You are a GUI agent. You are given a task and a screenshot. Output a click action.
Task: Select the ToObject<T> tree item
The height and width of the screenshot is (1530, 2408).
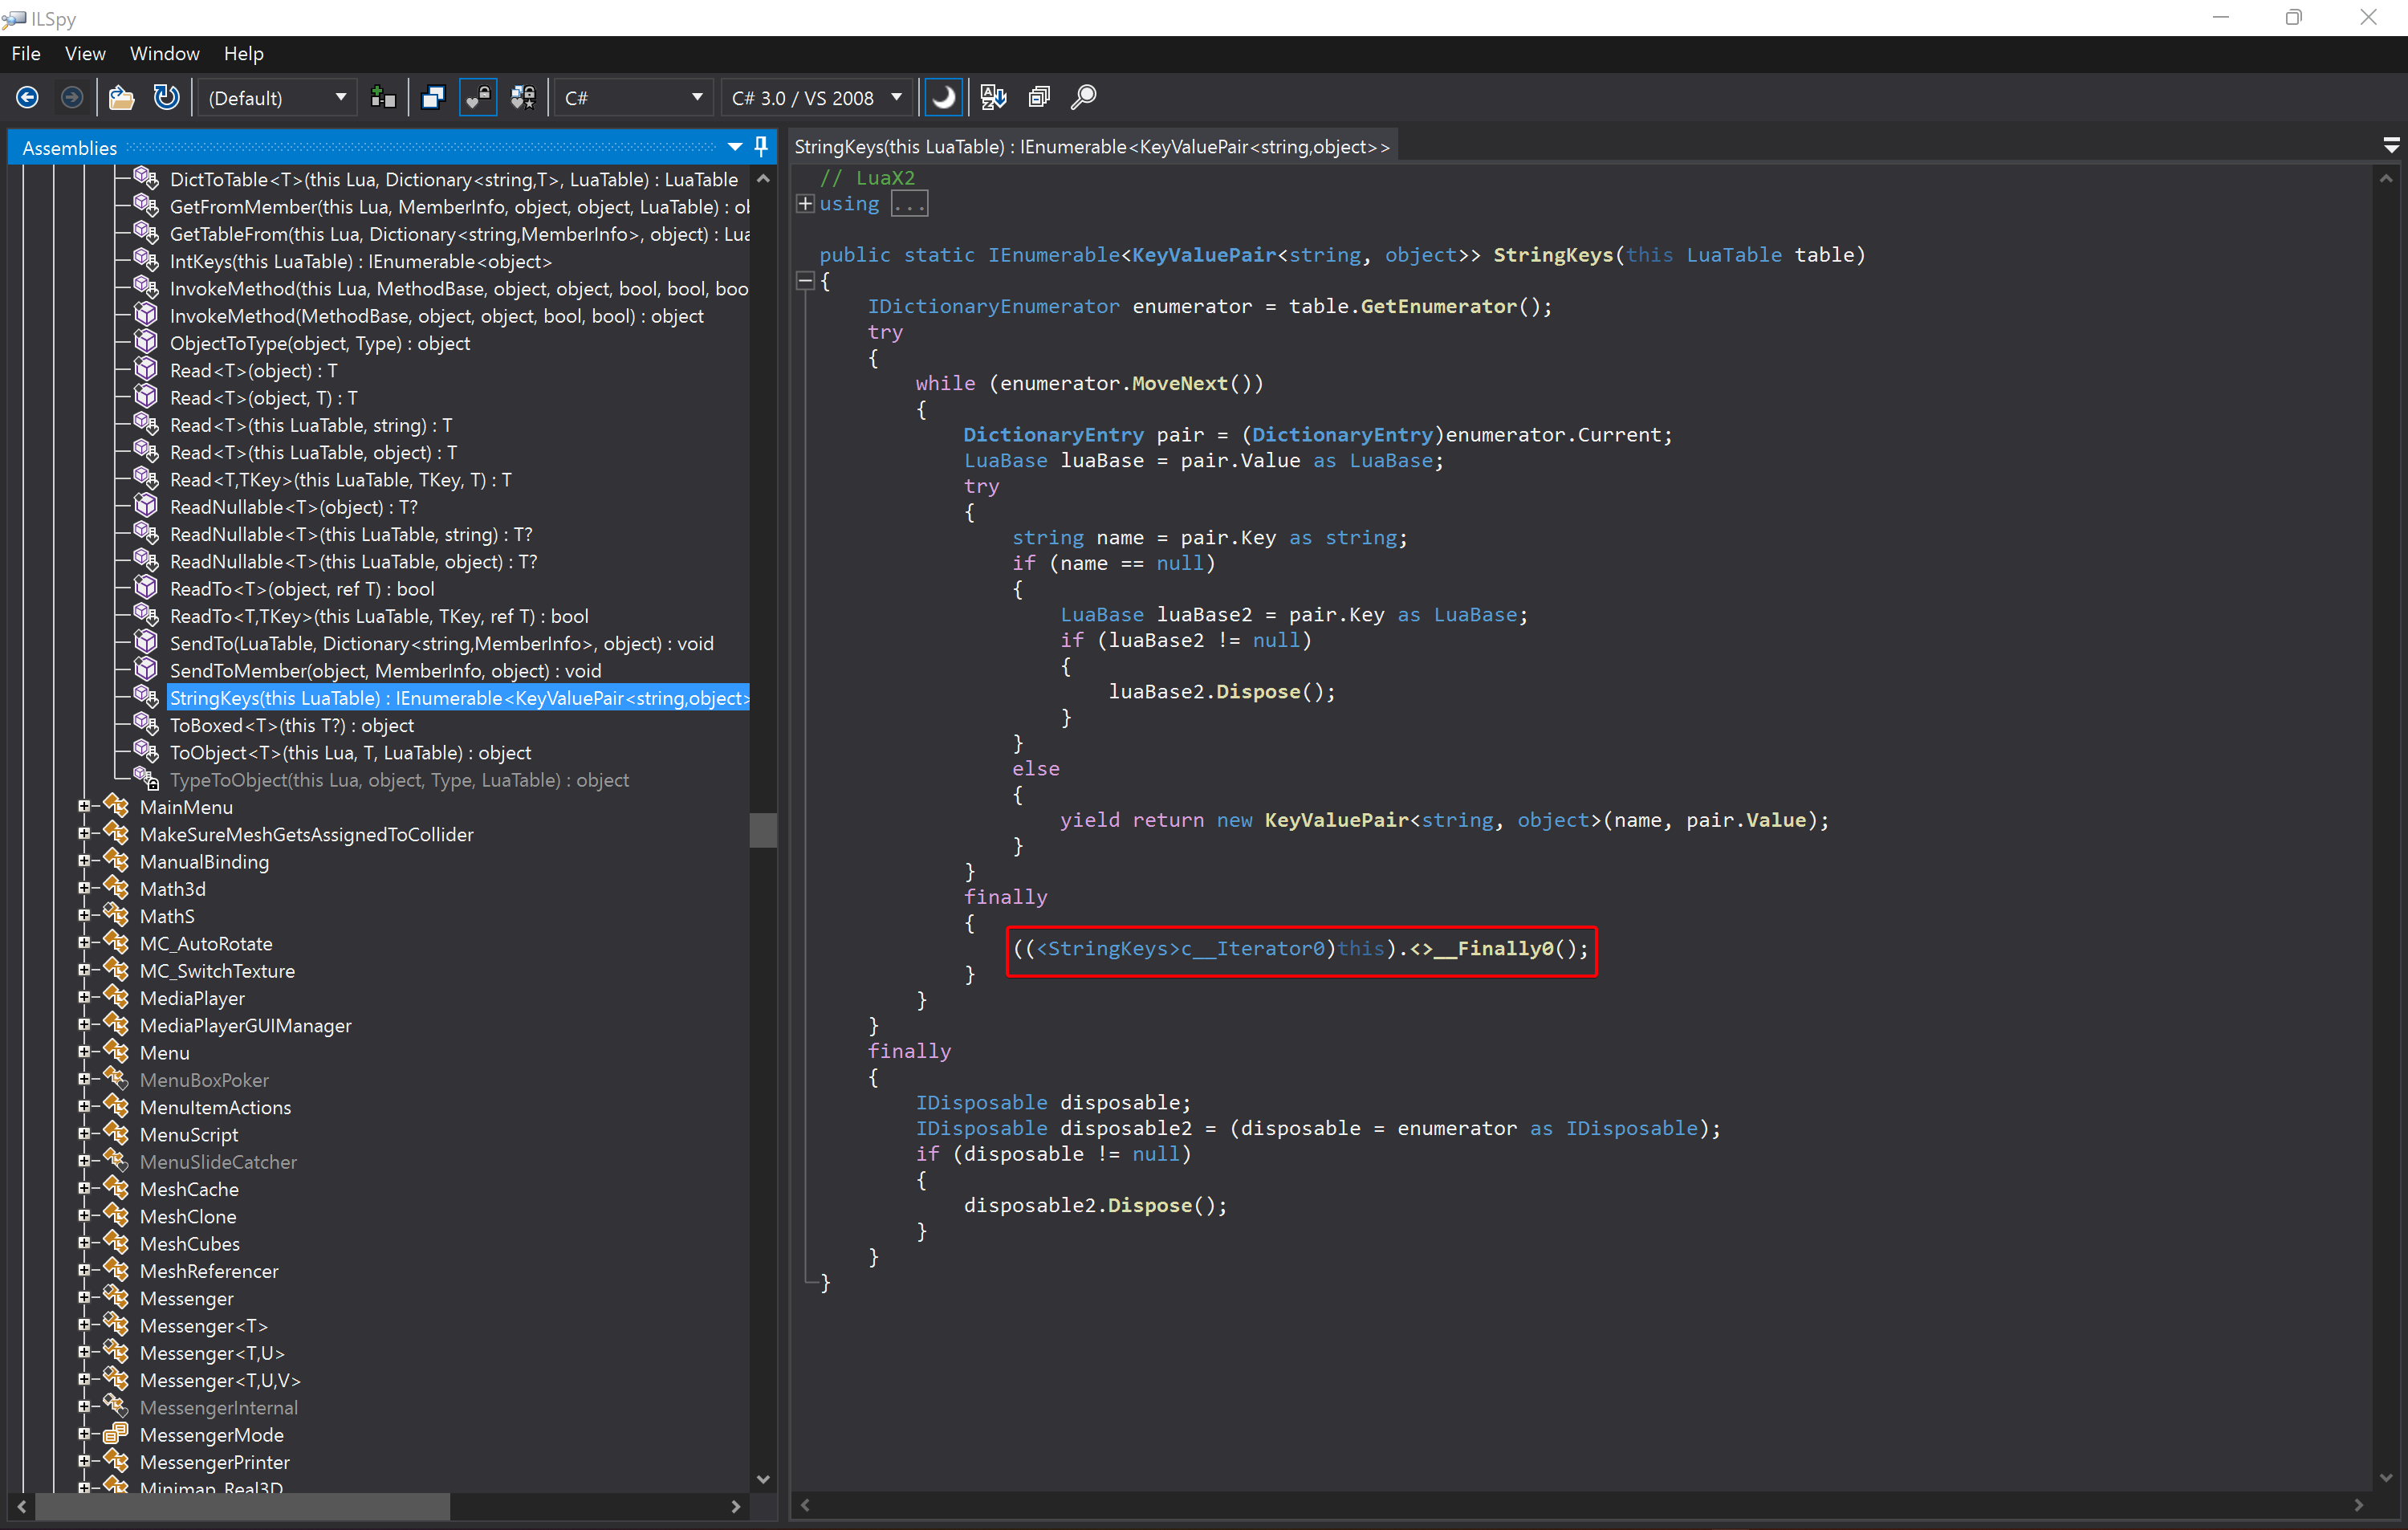pyautogui.click(x=350, y=752)
